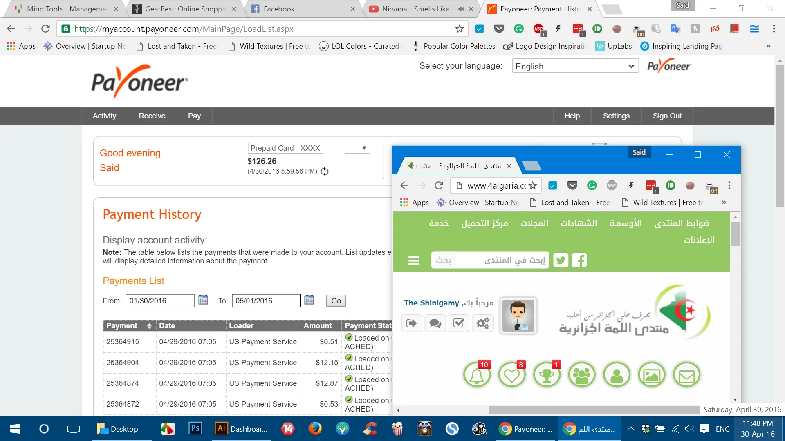Click the To date input field
The height and width of the screenshot is (441, 785).
(x=266, y=301)
